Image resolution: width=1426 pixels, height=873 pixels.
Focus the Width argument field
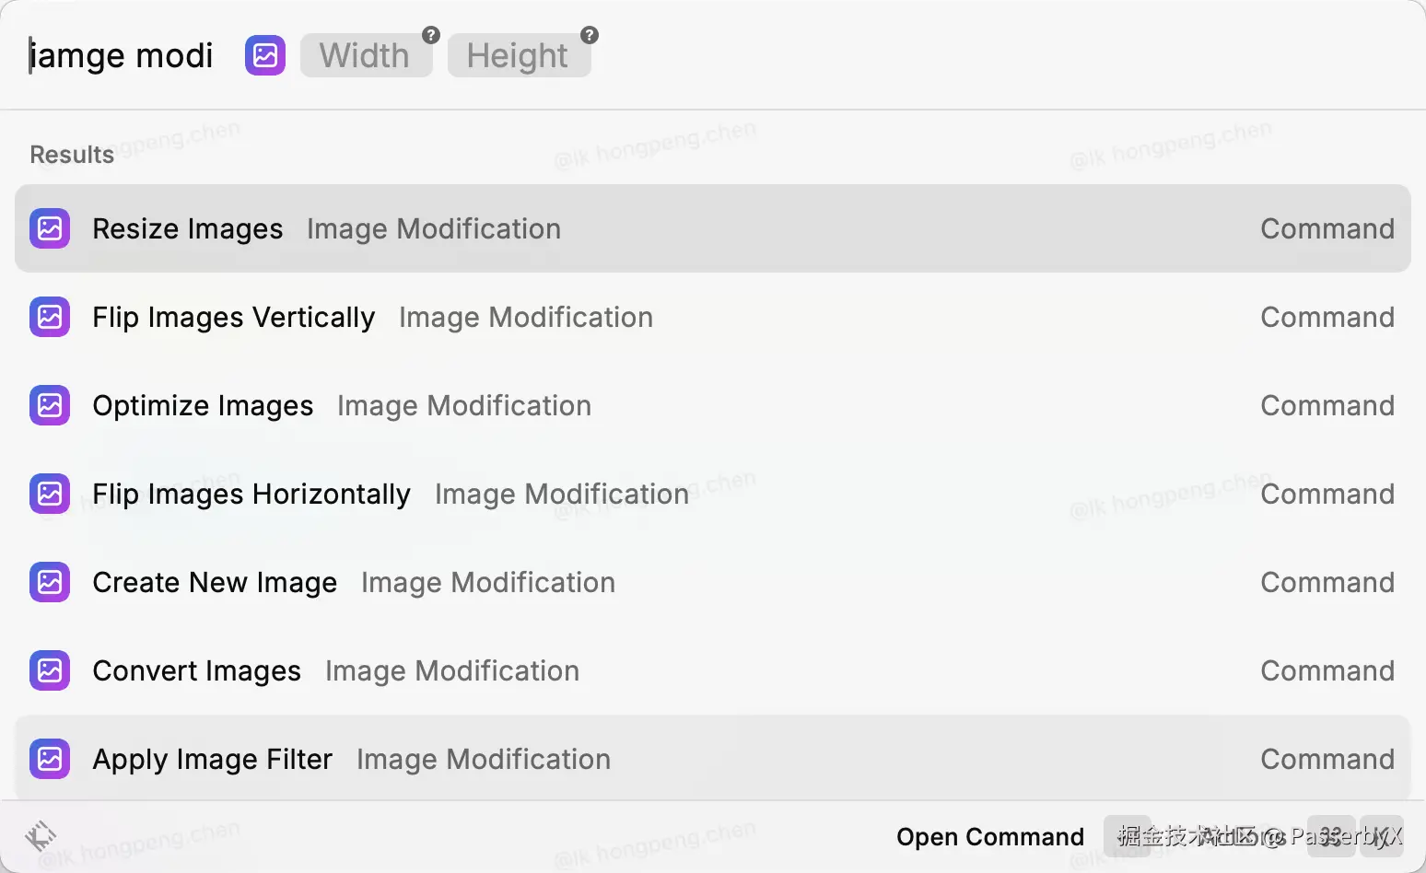pos(365,56)
